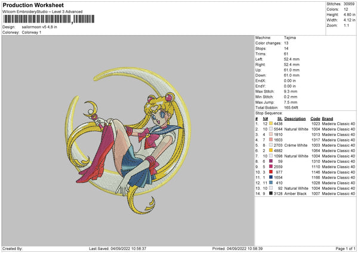Click the 'Production Worksheet' title
Screen dimensions: 358x253
[33, 5]
